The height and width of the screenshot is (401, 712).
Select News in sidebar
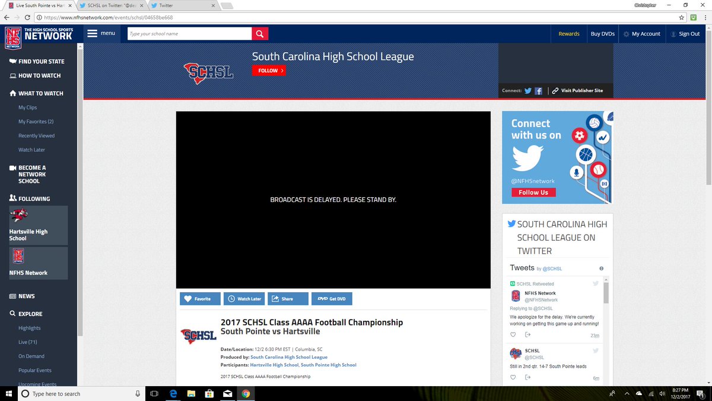tap(22, 296)
